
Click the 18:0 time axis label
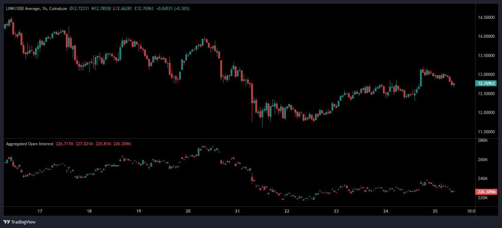click(x=471, y=211)
